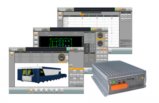Toggle the orange-highlighted checkbox in the middle window's options list

(x=90, y=58)
